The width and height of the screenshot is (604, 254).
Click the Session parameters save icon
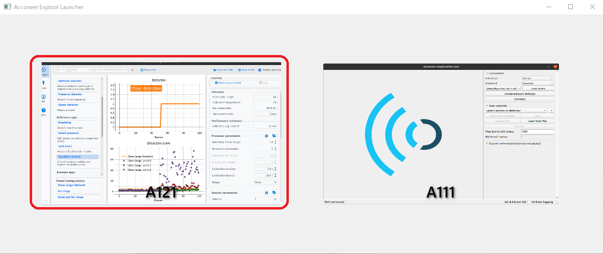pos(266,192)
